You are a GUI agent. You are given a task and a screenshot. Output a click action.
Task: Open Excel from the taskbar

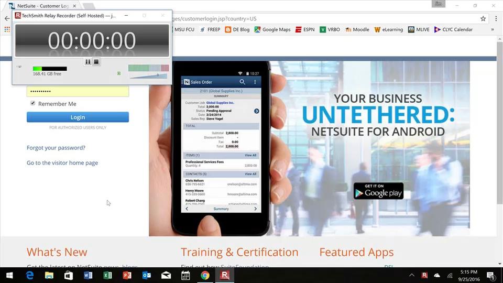tap(107, 275)
